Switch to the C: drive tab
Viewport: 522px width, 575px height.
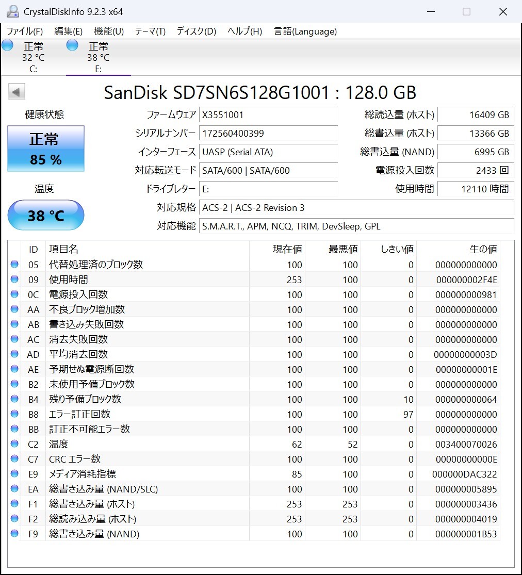click(34, 57)
